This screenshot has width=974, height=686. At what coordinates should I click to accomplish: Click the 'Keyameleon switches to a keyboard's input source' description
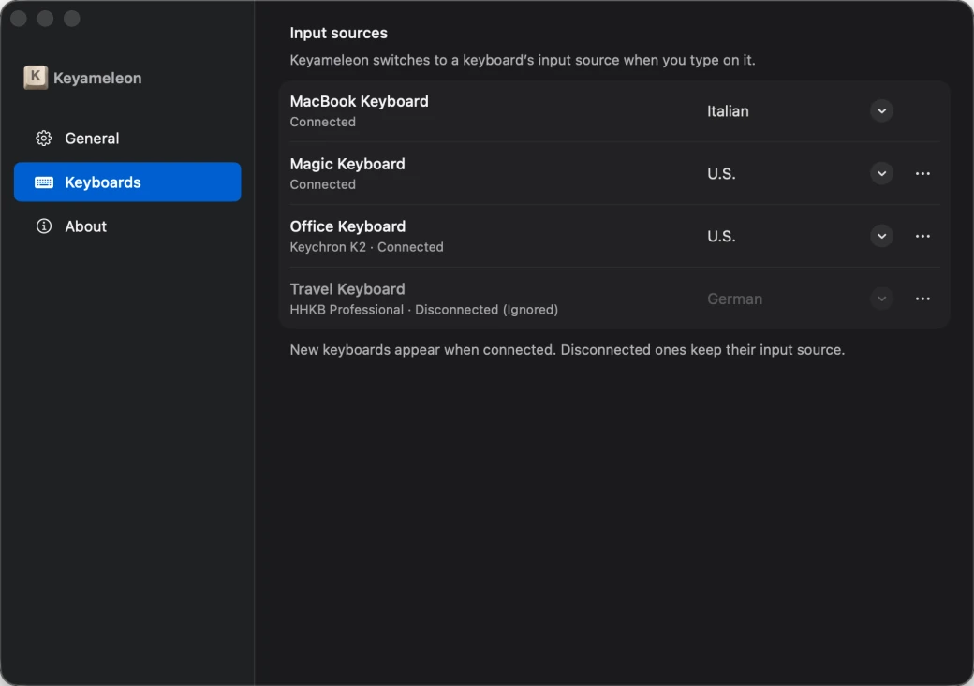523,60
